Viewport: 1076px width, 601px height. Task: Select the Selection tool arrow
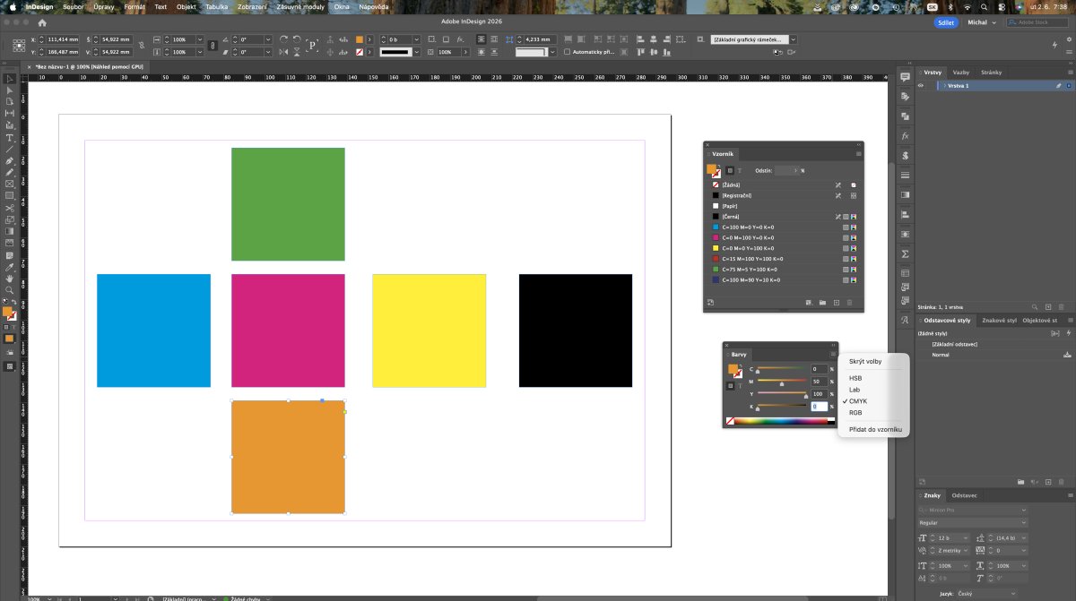coord(9,78)
